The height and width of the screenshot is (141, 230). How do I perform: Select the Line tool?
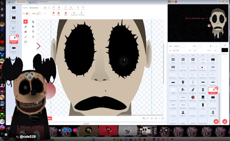point(26,37)
